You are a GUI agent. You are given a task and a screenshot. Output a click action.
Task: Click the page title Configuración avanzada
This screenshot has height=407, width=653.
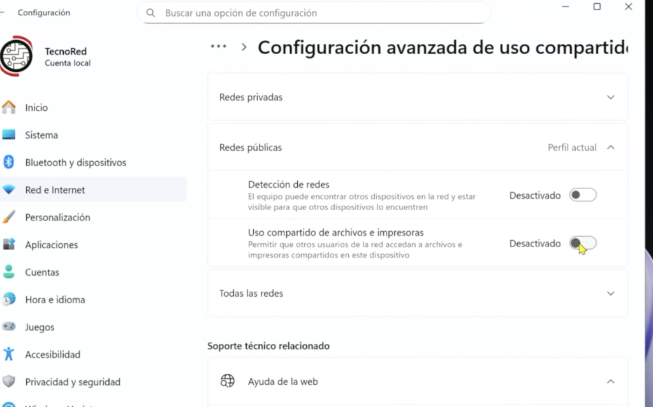(443, 47)
